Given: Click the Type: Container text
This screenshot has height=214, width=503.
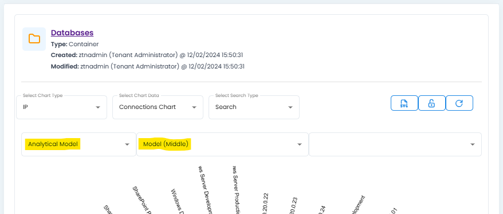Looking at the screenshot, I should coord(74,44).
